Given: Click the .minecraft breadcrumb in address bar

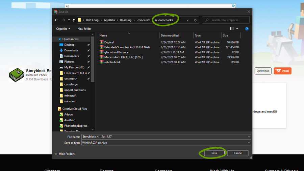Looking at the screenshot, I should point(143,20).
